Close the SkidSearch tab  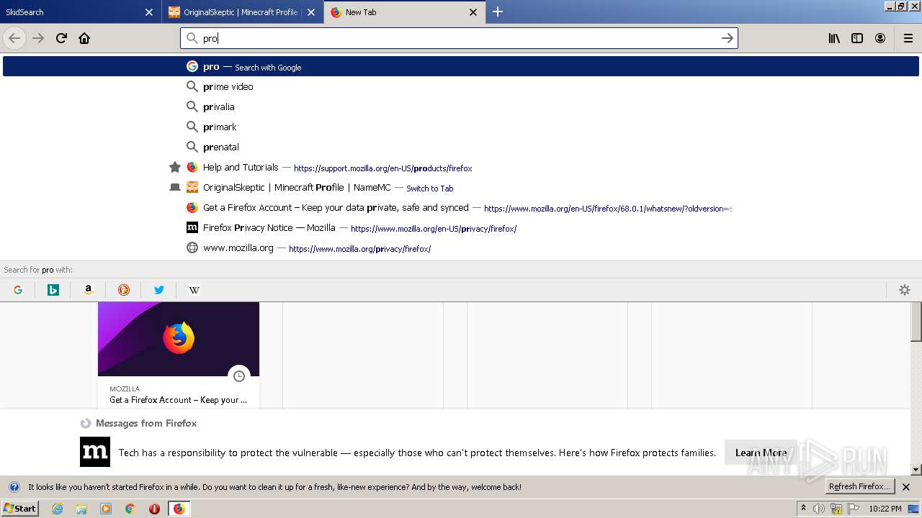(149, 12)
